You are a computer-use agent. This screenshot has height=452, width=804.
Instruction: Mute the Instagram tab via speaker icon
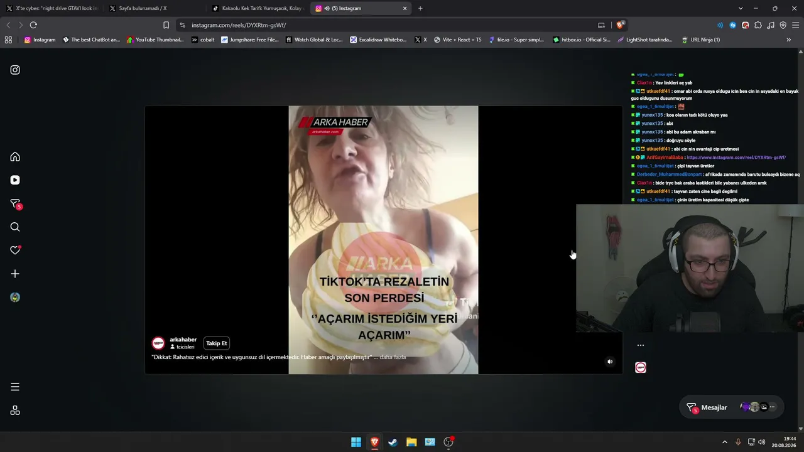click(x=327, y=8)
